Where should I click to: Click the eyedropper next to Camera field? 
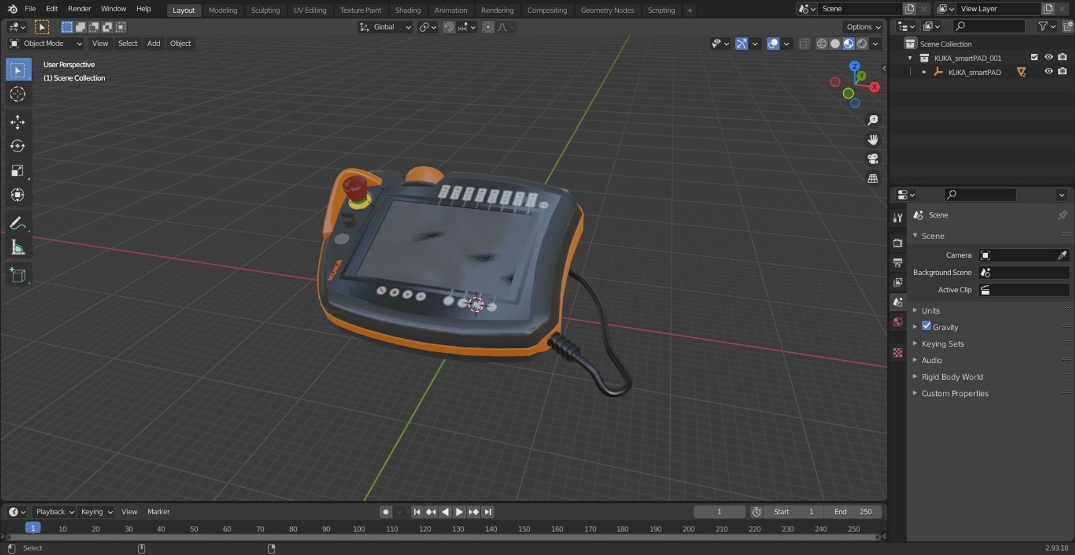1062,255
